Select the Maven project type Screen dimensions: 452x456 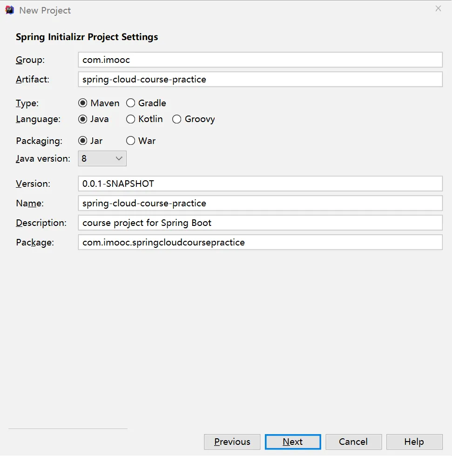point(83,103)
